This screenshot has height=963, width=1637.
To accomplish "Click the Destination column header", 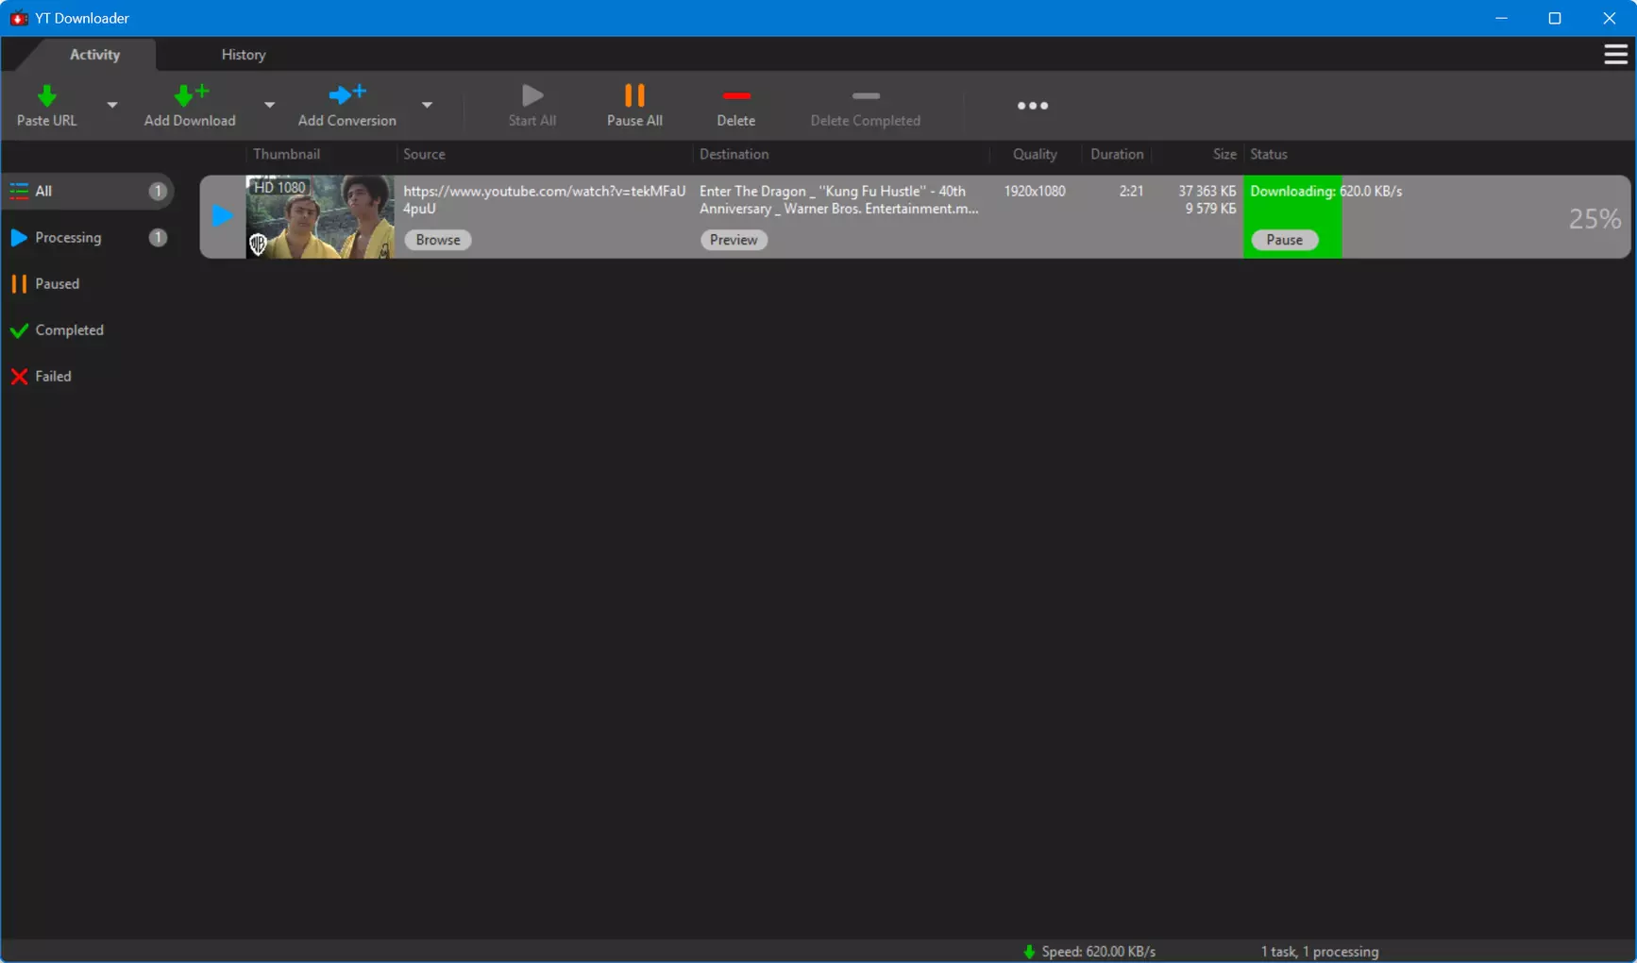I will tap(734, 155).
